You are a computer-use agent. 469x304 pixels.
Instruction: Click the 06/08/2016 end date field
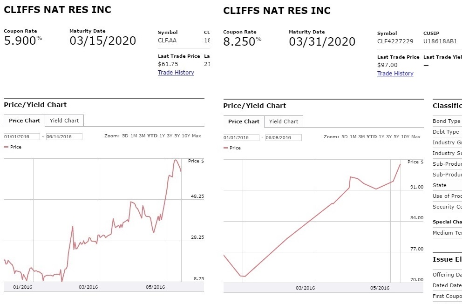(284, 137)
